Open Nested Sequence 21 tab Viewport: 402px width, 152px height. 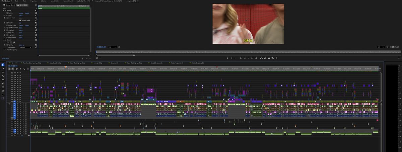click(156, 63)
